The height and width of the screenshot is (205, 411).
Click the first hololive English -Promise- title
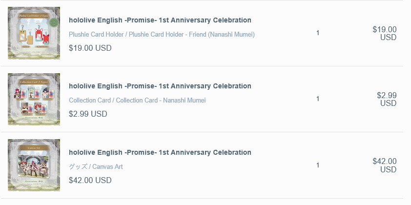pos(160,20)
